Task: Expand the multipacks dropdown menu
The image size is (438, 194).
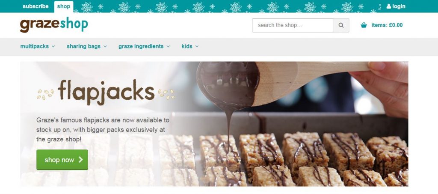Action: (38, 46)
